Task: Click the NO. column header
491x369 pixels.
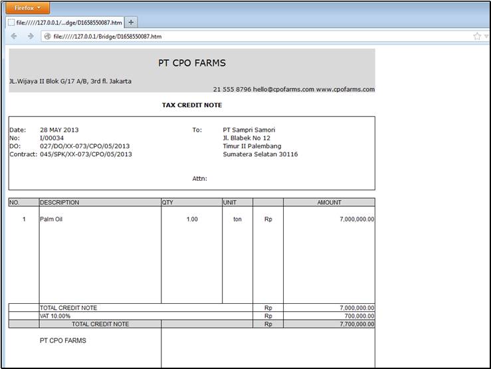Action: [24, 202]
